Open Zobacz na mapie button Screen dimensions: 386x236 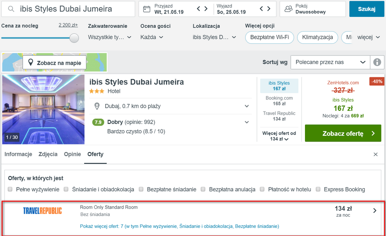pos(54,63)
